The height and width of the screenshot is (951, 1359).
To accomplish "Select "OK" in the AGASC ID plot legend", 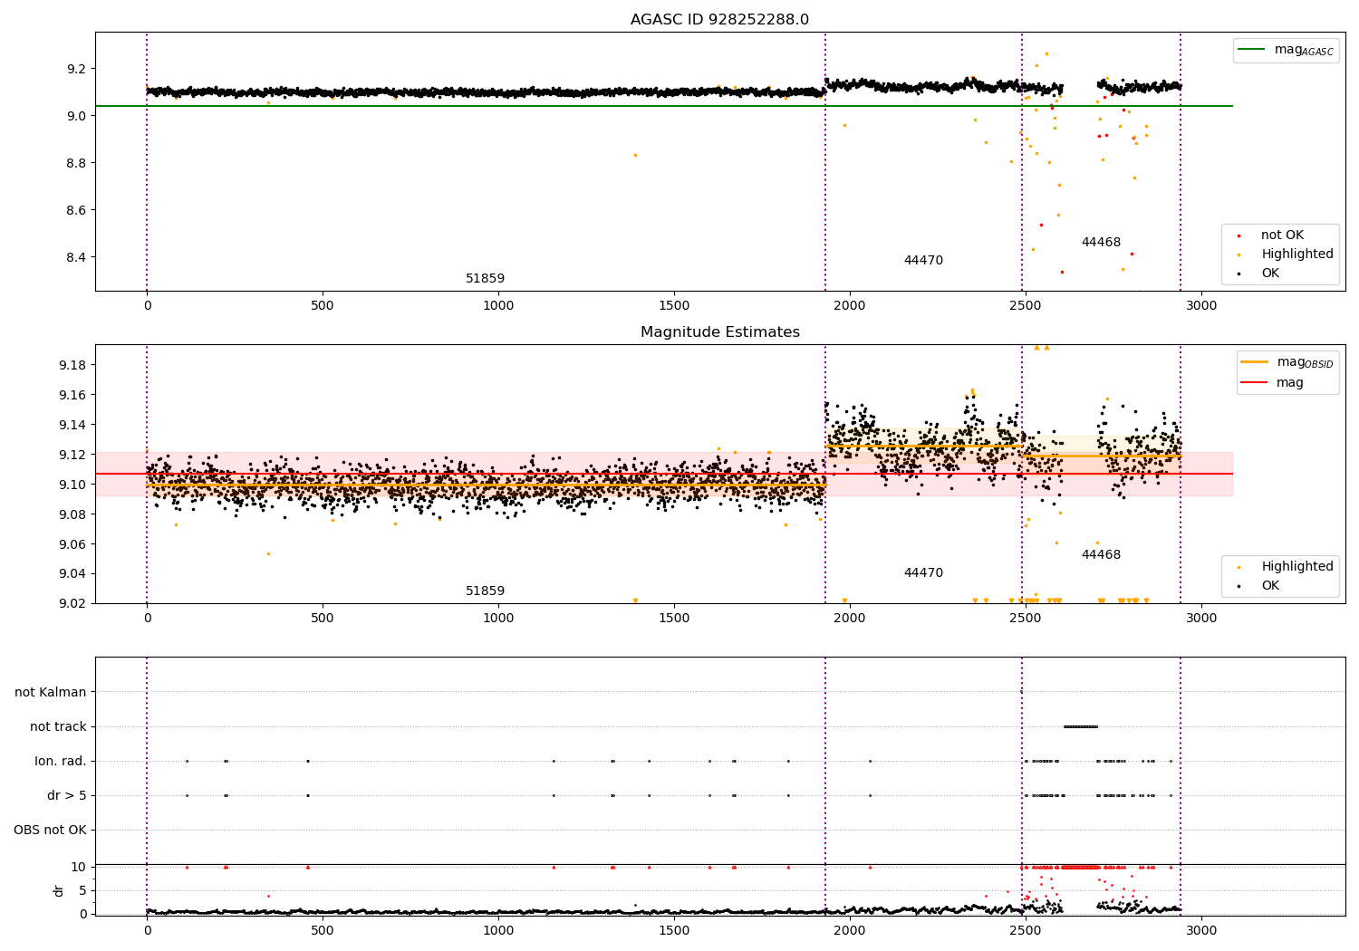I will tap(1270, 274).
